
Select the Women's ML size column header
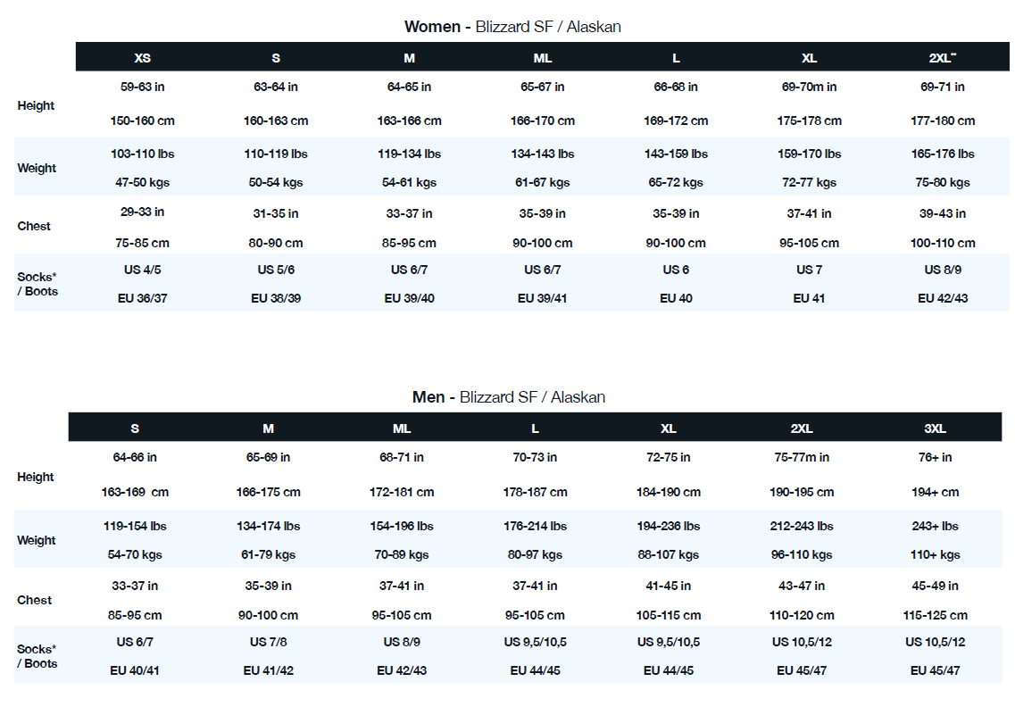point(542,58)
